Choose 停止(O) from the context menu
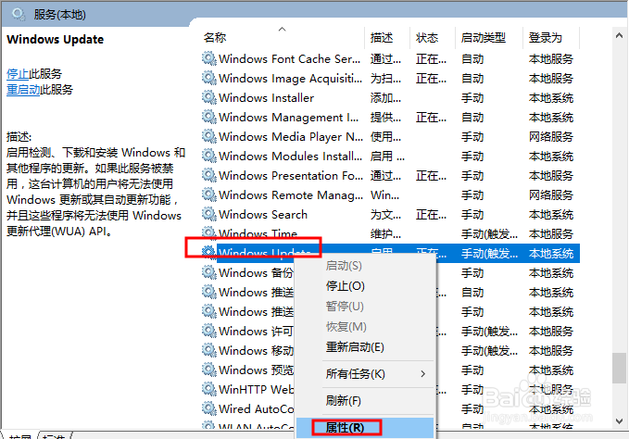The image size is (629, 439). point(345,286)
